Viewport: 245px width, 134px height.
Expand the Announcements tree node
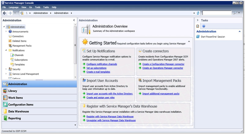click(x=6, y=32)
